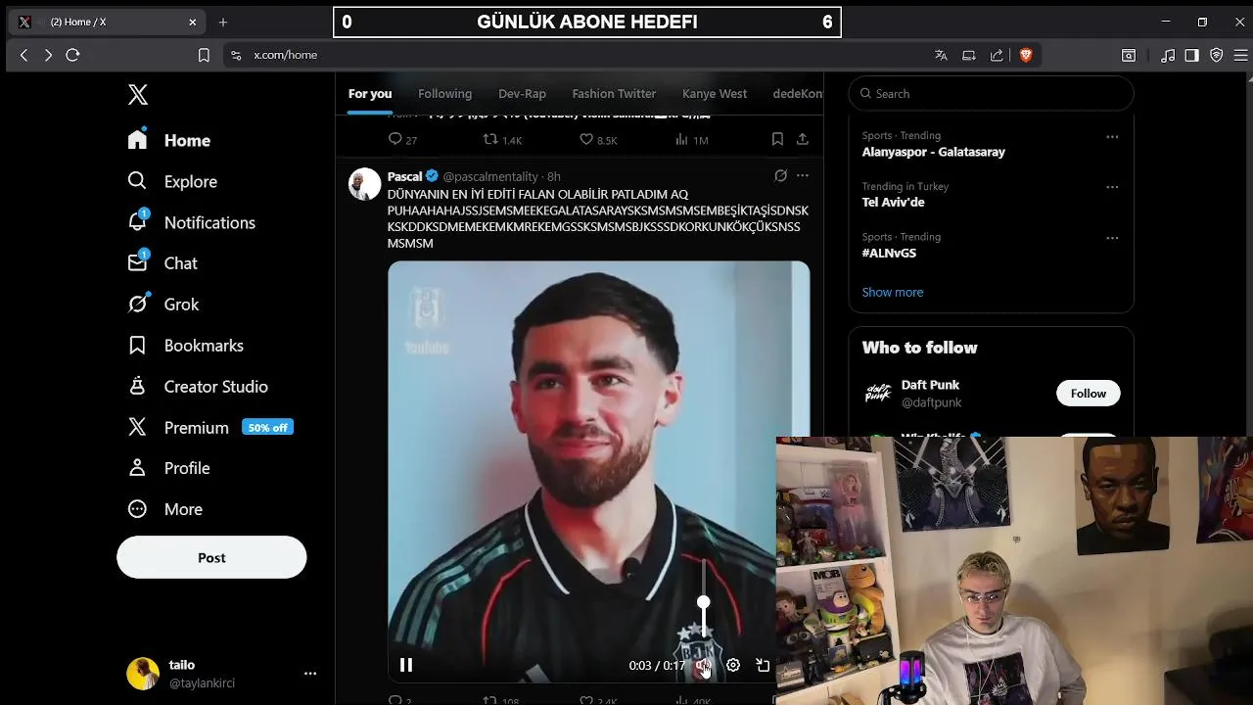Open Pascal's profile name link
The height and width of the screenshot is (705, 1253).
point(404,176)
